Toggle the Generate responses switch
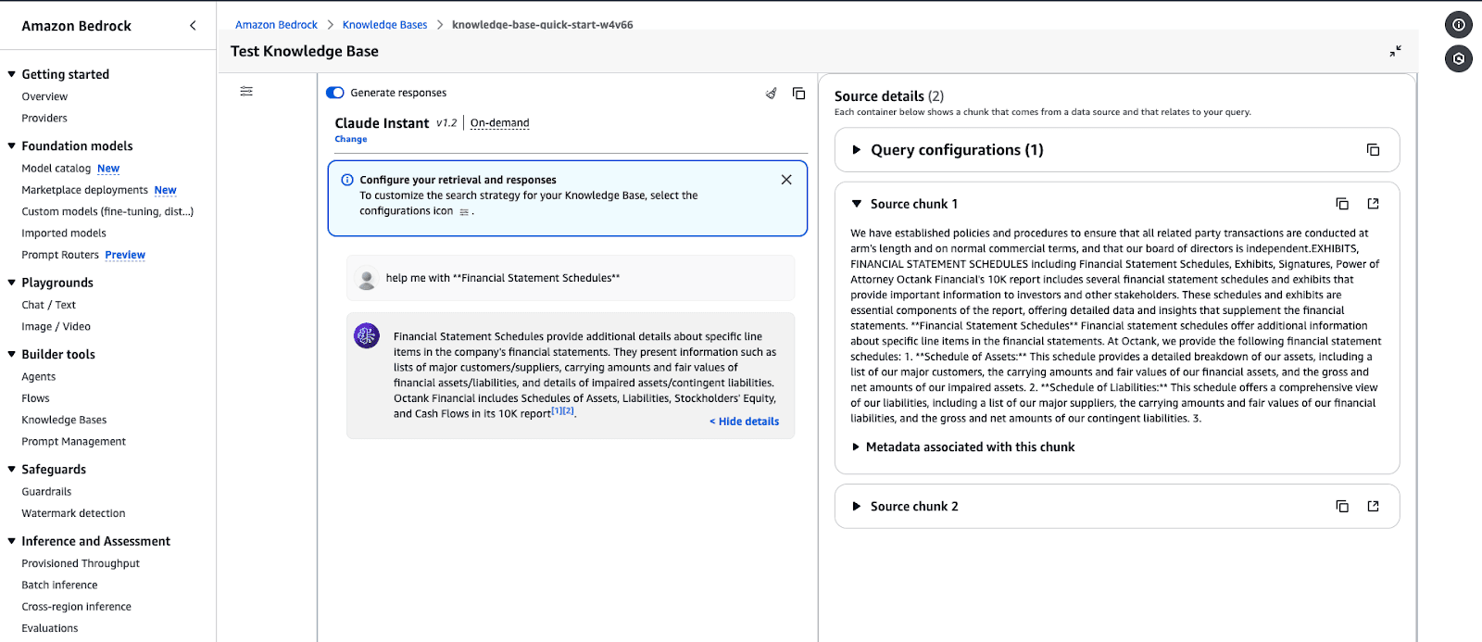Screen dimensions: 1482x642 pos(335,93)
